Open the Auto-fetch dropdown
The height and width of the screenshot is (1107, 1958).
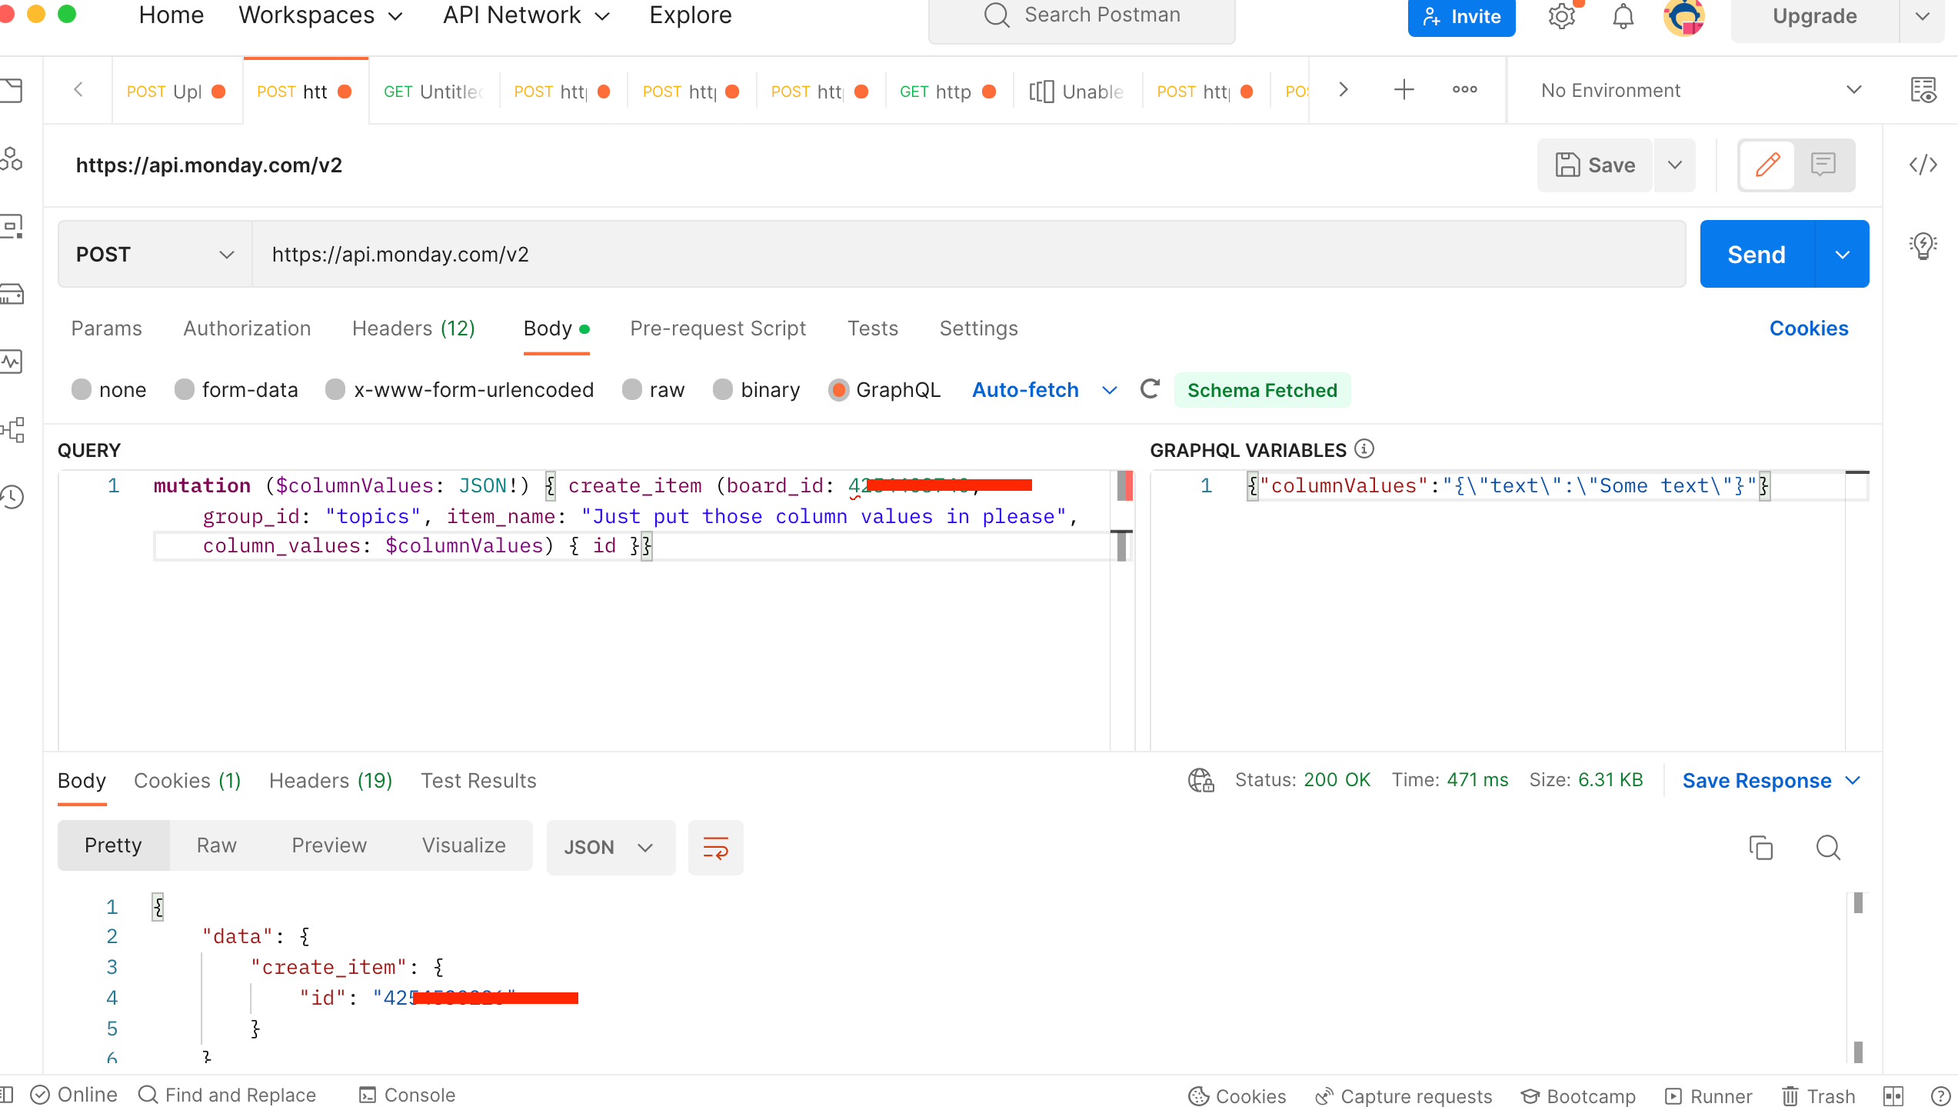[x=1044, y=389]
